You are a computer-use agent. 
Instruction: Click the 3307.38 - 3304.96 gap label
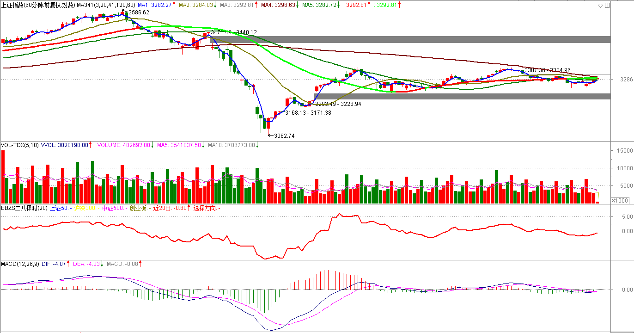pos(548,70)
